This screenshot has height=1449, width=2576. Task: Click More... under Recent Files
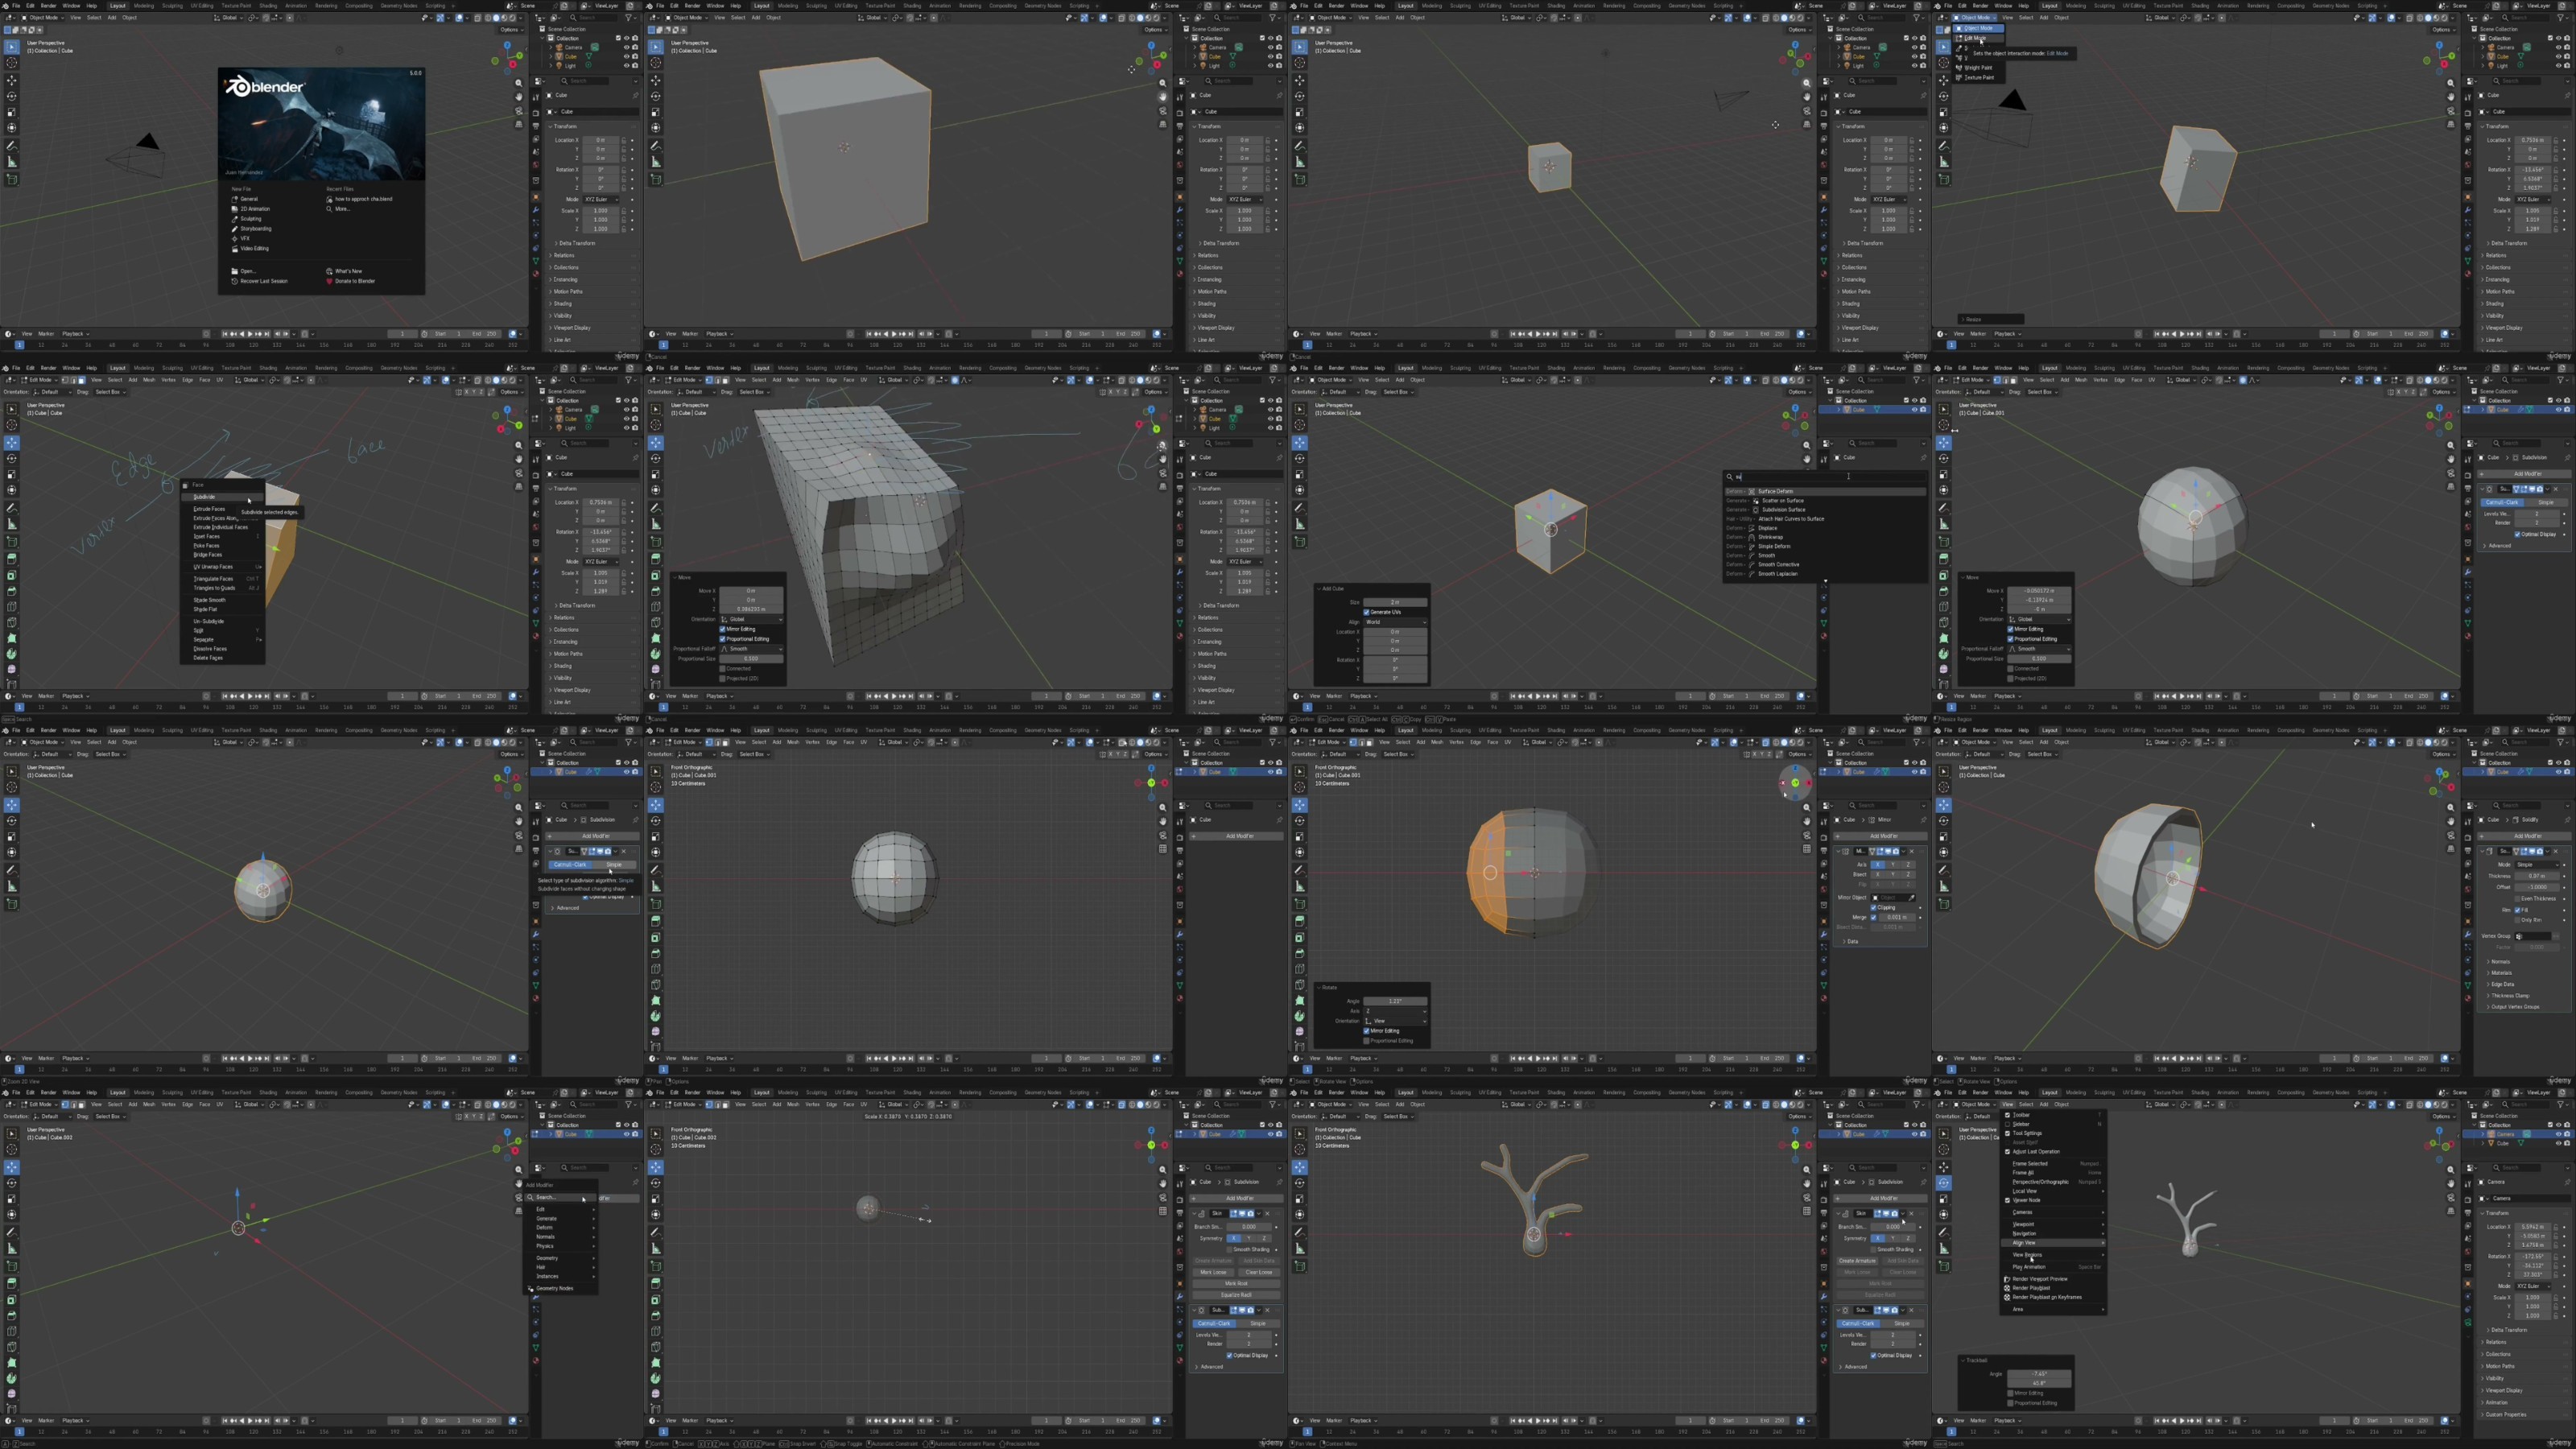click(342, 209)
